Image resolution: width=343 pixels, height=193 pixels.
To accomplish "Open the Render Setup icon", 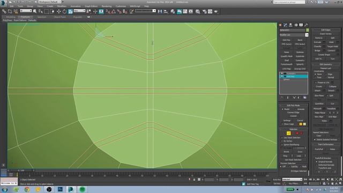I will 205,11.
